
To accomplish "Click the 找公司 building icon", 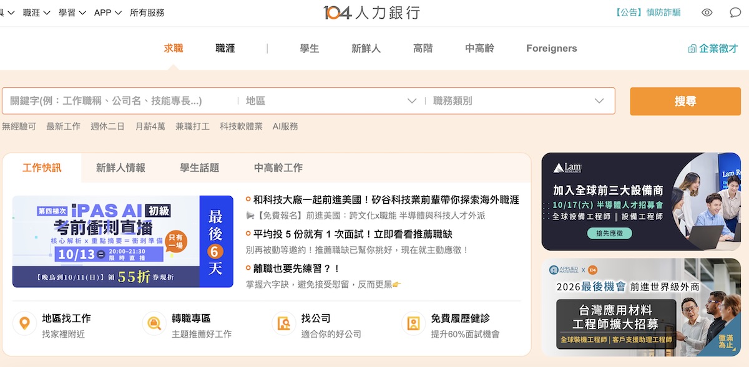I will pyautogui.click(x=284, y=323).
